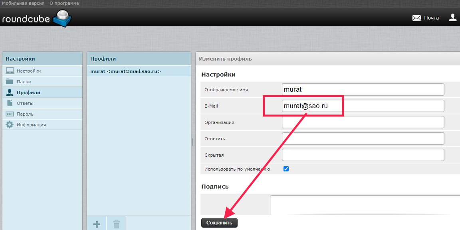Viewport: 460px width, 230px height.
Task: Click the monitor icon beside Настройки
Action: (10, 71)
